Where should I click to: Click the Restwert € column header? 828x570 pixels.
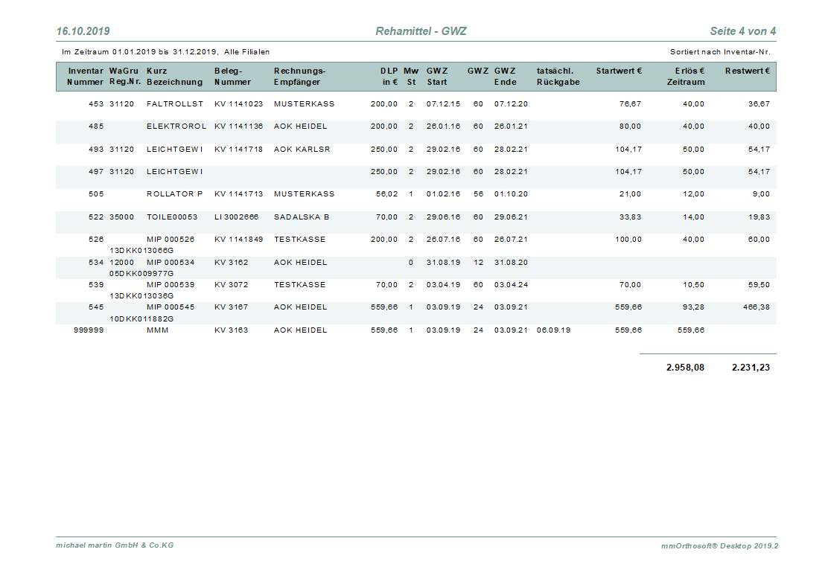[747, 71]
